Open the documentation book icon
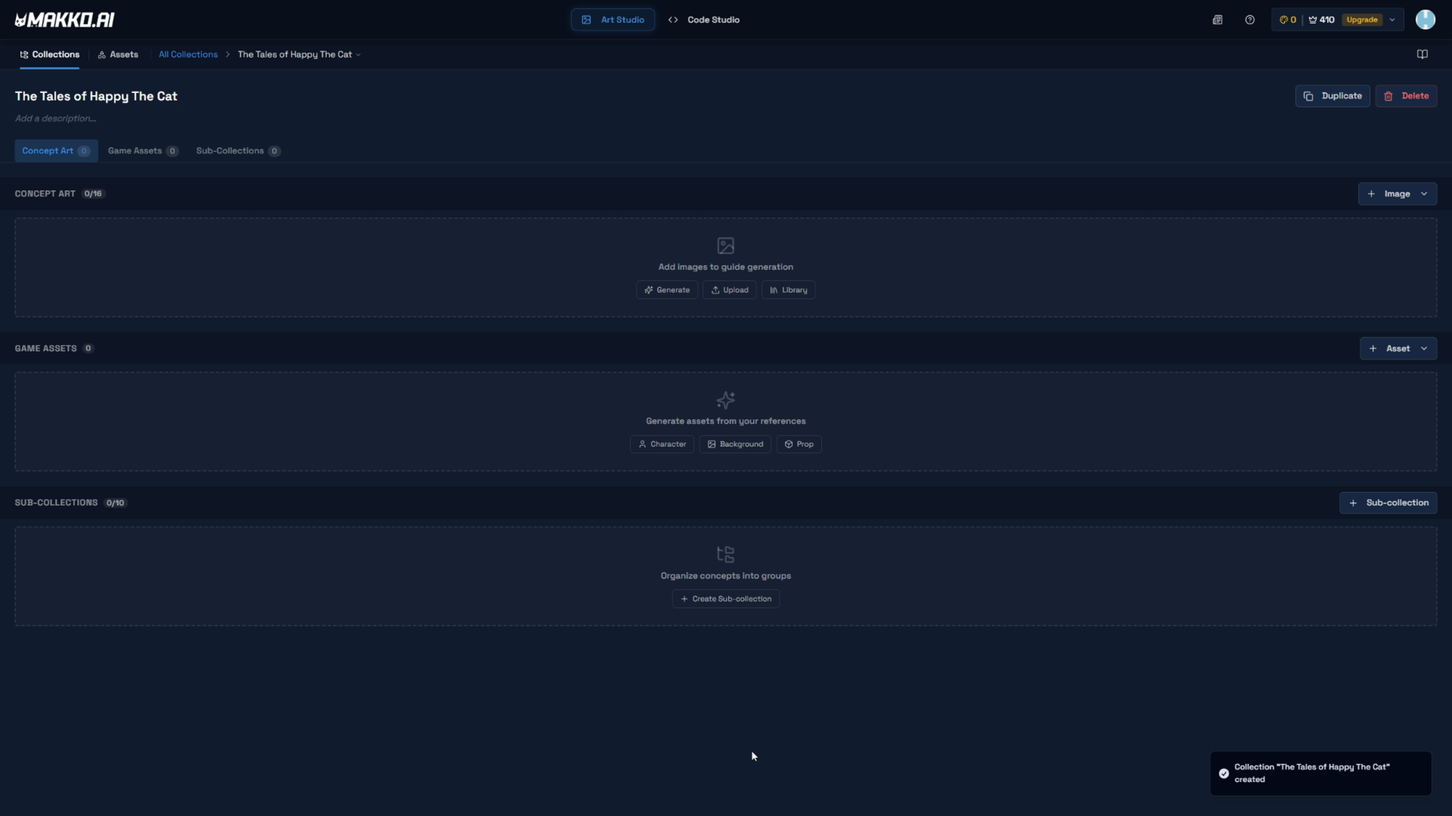This screenshot has height=816, width=1452. 1422,54
